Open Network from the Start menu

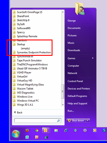[72, 73]
